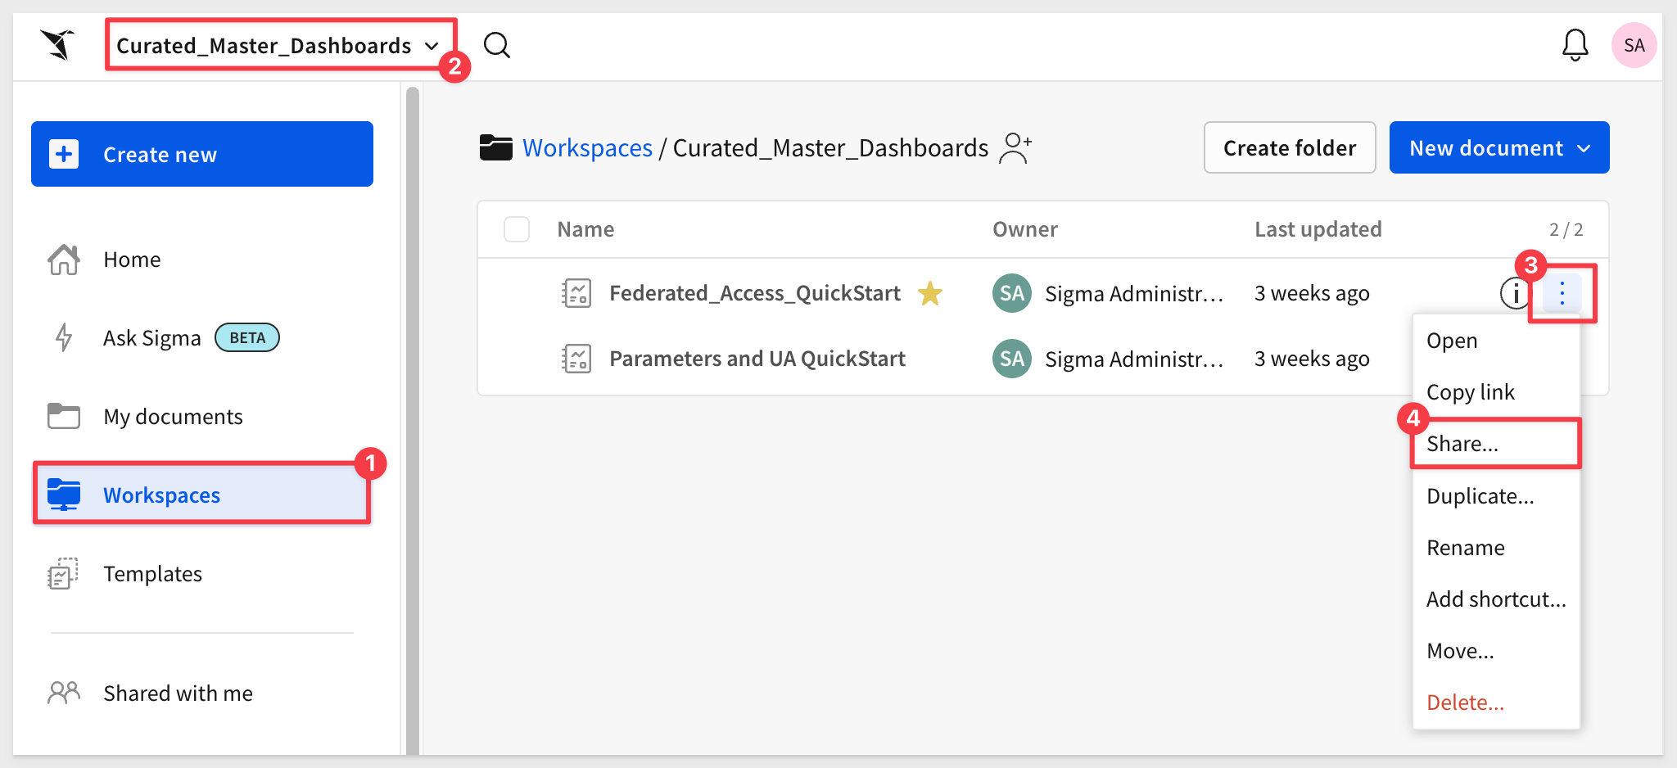This screenshot has height=768, width=1677.
Task: Select Open from context menu
Action: (1496, 341)
